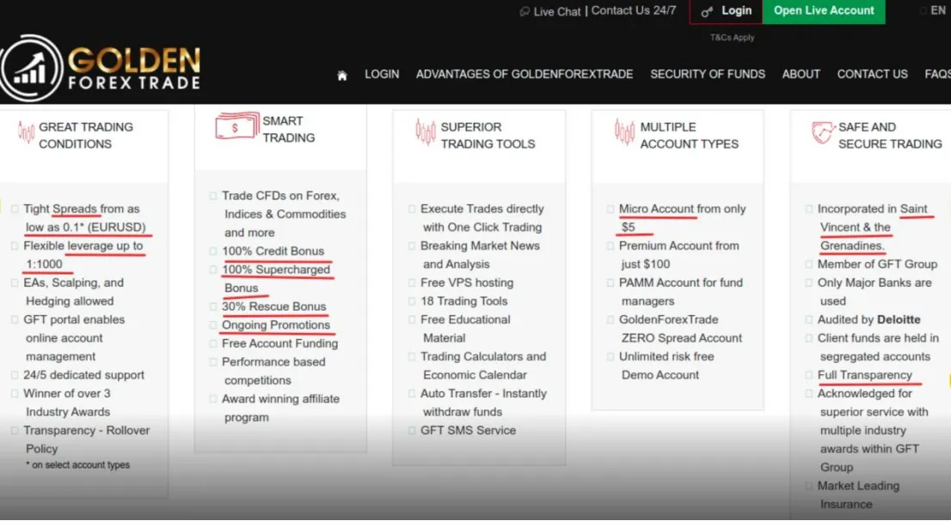
Task: Click 'Performance based competitions' item
Action: (x=273, y=371)
